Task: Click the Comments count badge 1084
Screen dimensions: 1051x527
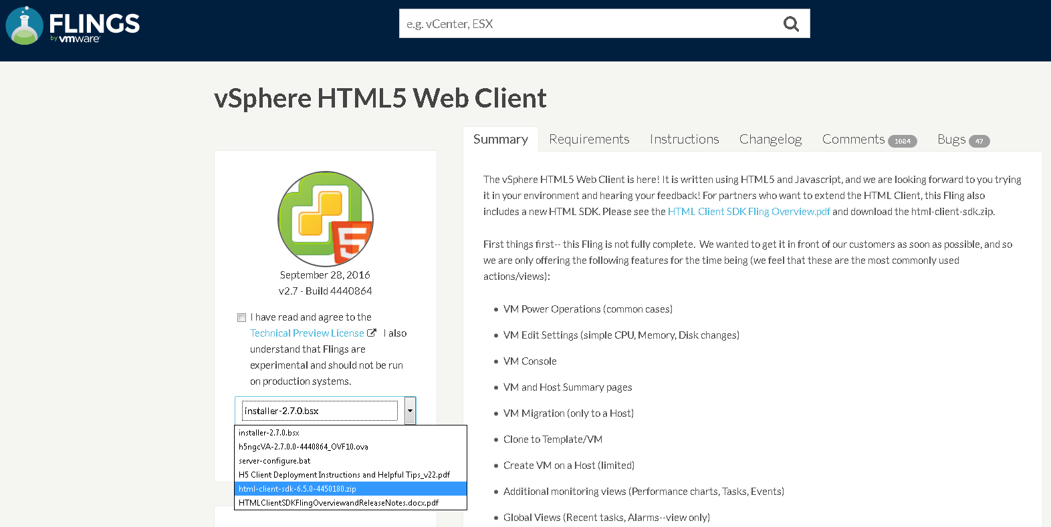Action: point(902,141)
